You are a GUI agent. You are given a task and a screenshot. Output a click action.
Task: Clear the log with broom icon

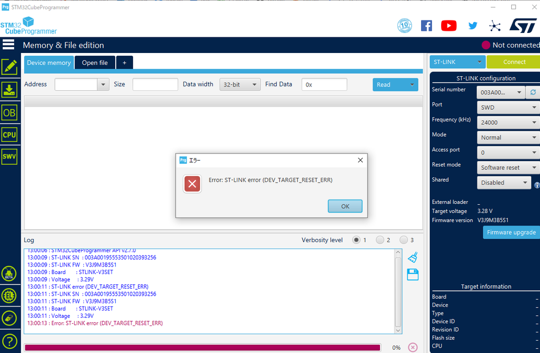click(413, 257)
